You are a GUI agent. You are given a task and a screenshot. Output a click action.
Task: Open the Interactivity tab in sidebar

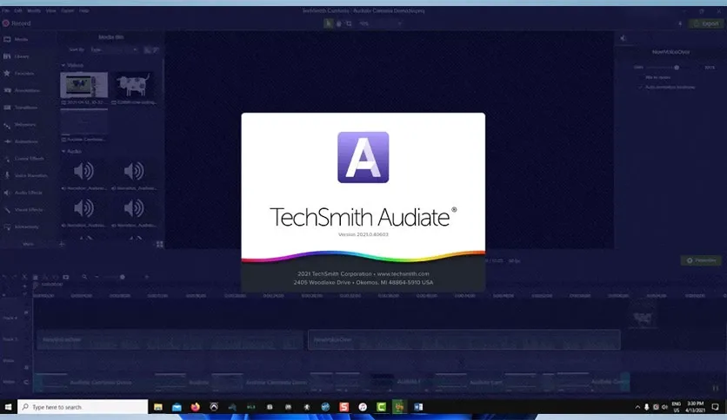pyautogui.click(x=22, y=226)
